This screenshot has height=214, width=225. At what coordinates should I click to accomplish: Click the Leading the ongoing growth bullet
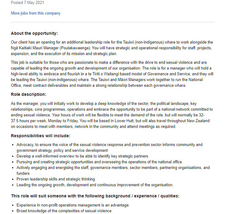click(x=95, y=185)
